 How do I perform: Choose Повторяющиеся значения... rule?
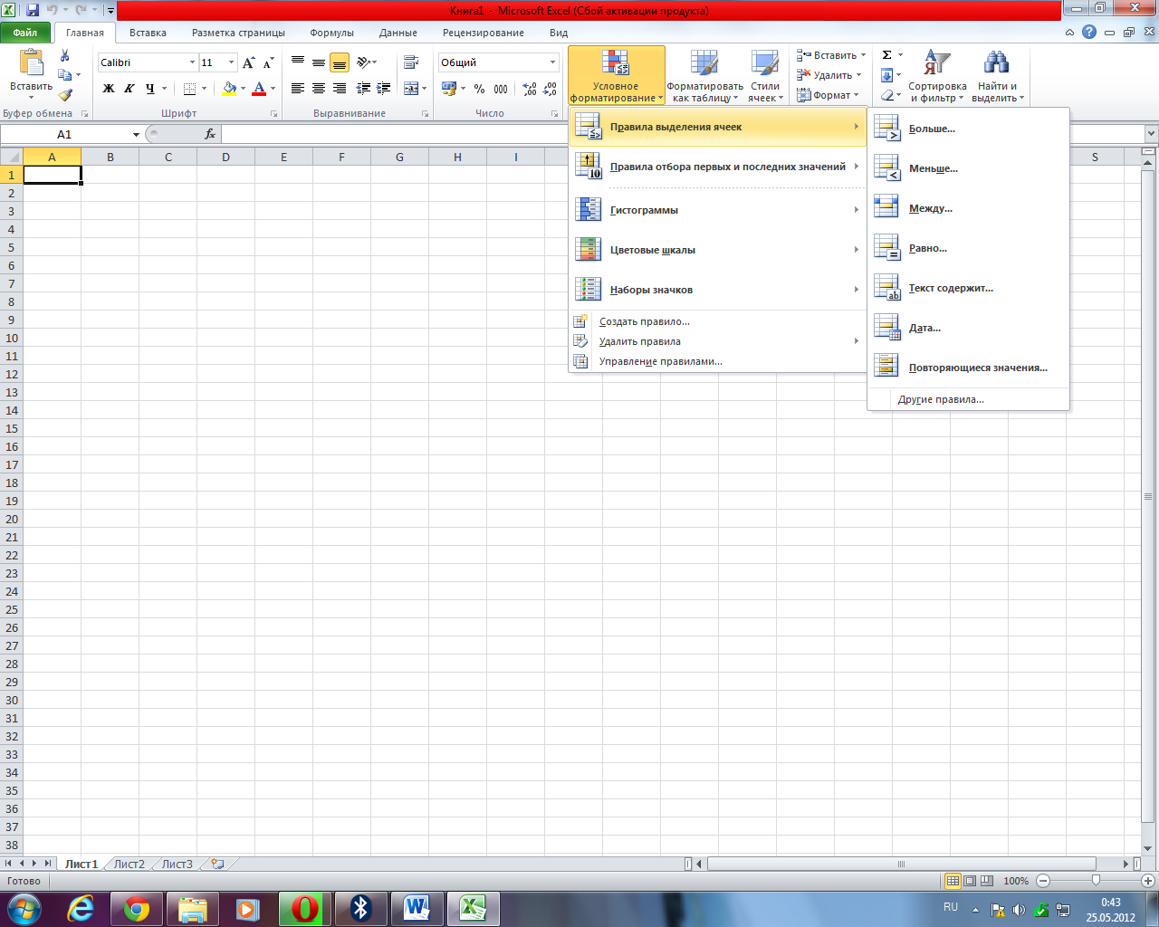968,368
